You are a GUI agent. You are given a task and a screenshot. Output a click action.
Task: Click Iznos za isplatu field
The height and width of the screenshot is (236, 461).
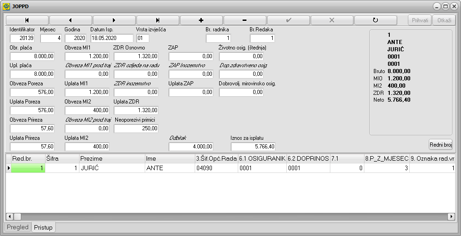coord(253,147)
